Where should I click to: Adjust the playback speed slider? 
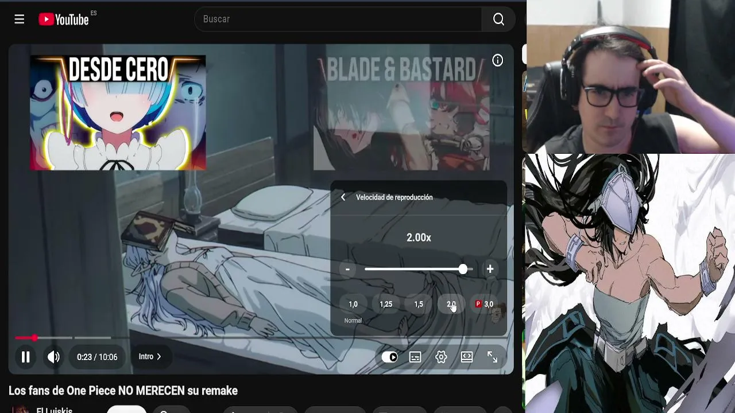[x=419, y=269]
